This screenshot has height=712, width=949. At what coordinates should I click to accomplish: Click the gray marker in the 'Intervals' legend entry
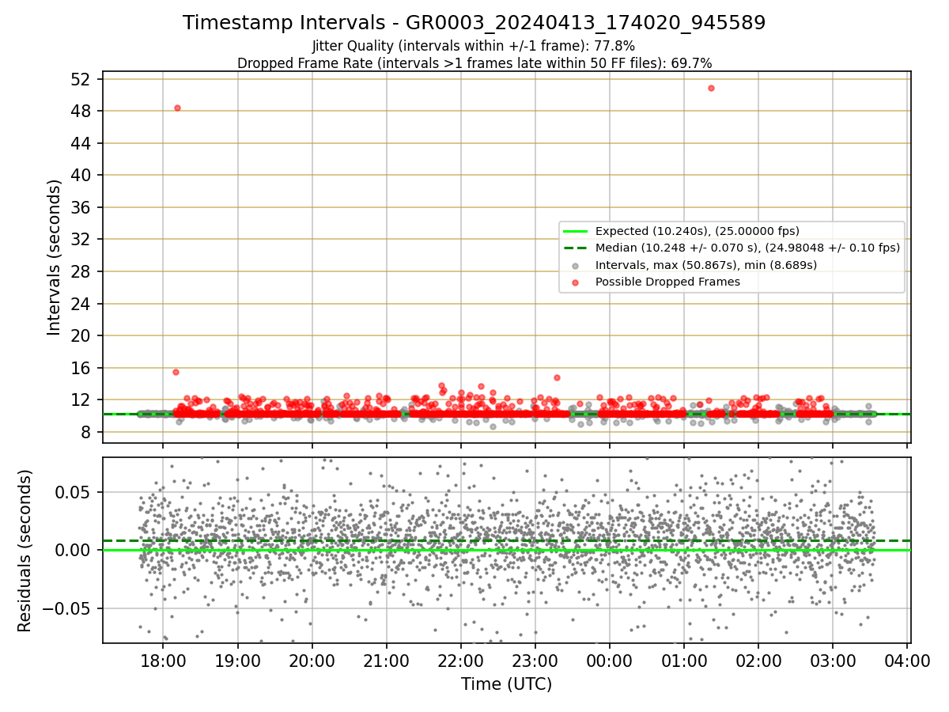(576, 266)
